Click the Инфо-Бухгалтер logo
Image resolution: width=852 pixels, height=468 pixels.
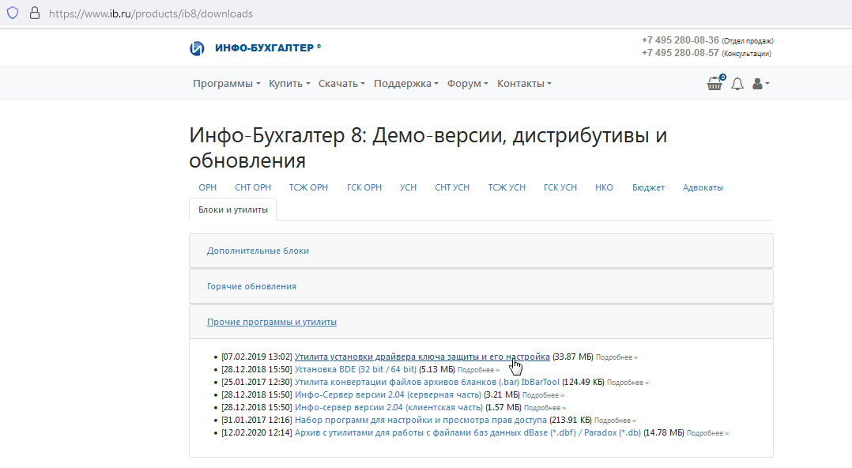click(x=197, y=48)
